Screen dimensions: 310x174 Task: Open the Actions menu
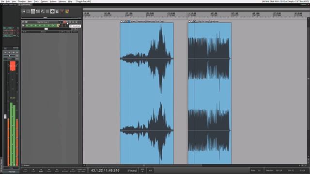pos(53,1)
